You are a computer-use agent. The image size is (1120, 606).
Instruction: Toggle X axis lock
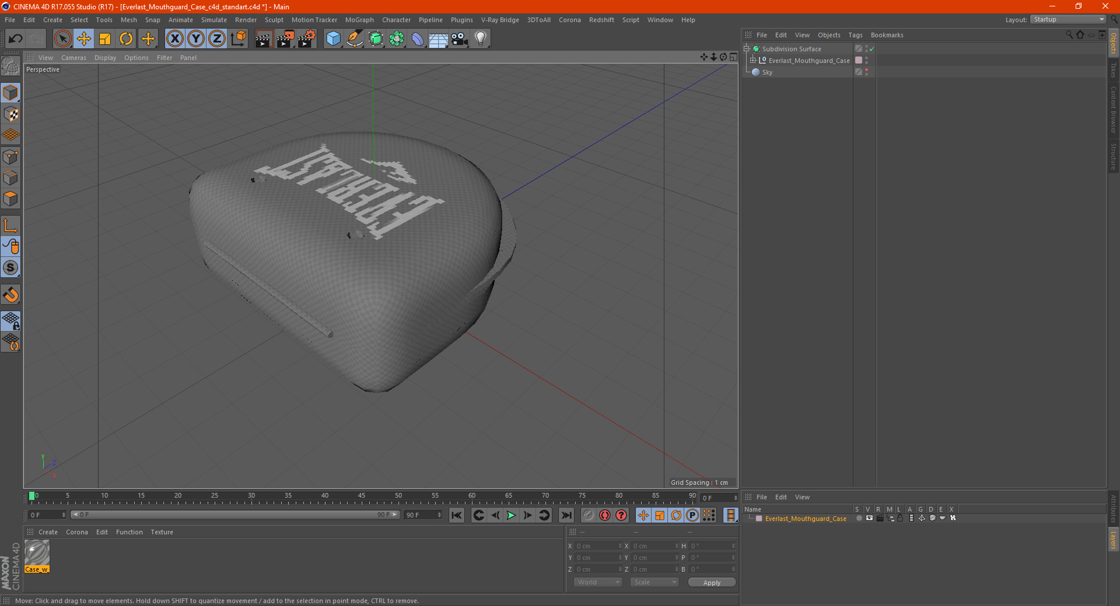[x=174, y=39]
